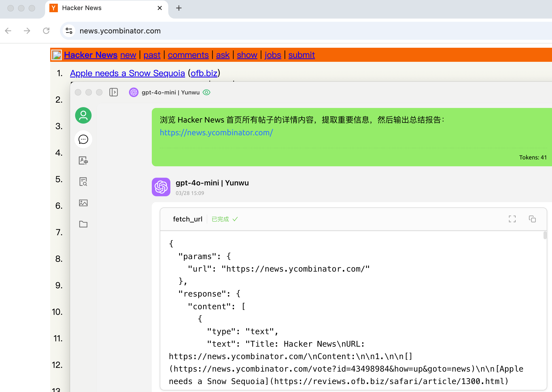Open site information controls in address bar
This screenshot has width=552, height=392.
(69, 31)
